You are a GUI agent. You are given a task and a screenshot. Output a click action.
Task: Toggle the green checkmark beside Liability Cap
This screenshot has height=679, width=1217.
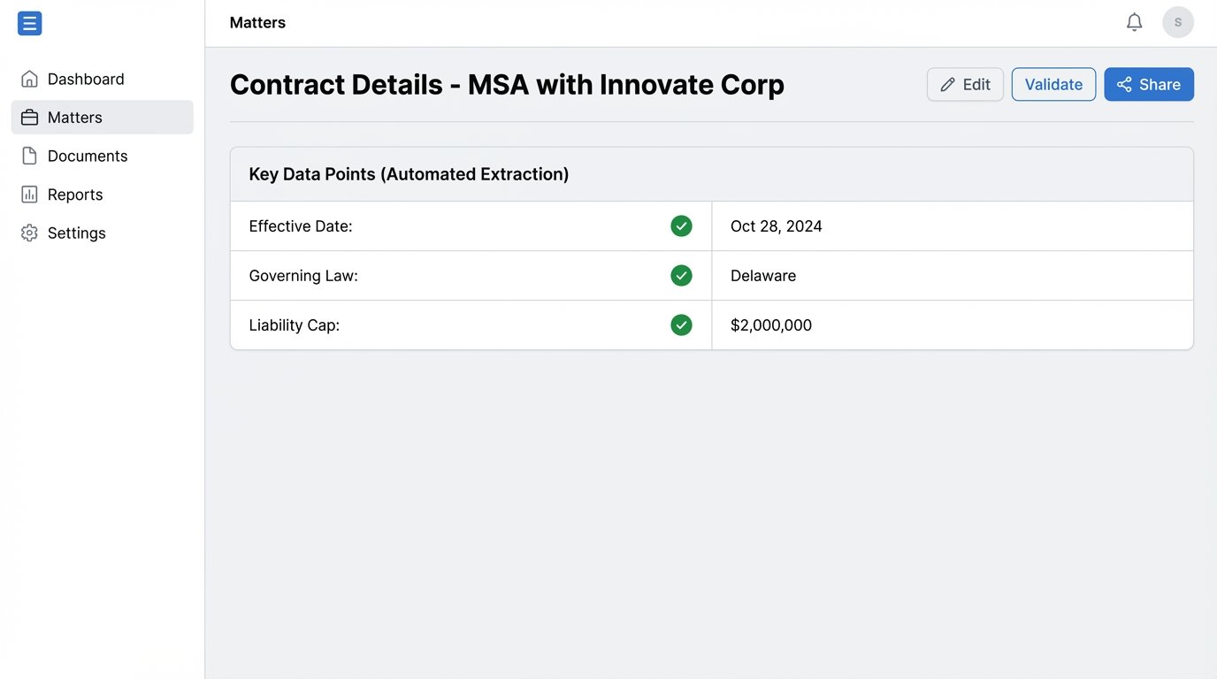(x=681, y=324)
